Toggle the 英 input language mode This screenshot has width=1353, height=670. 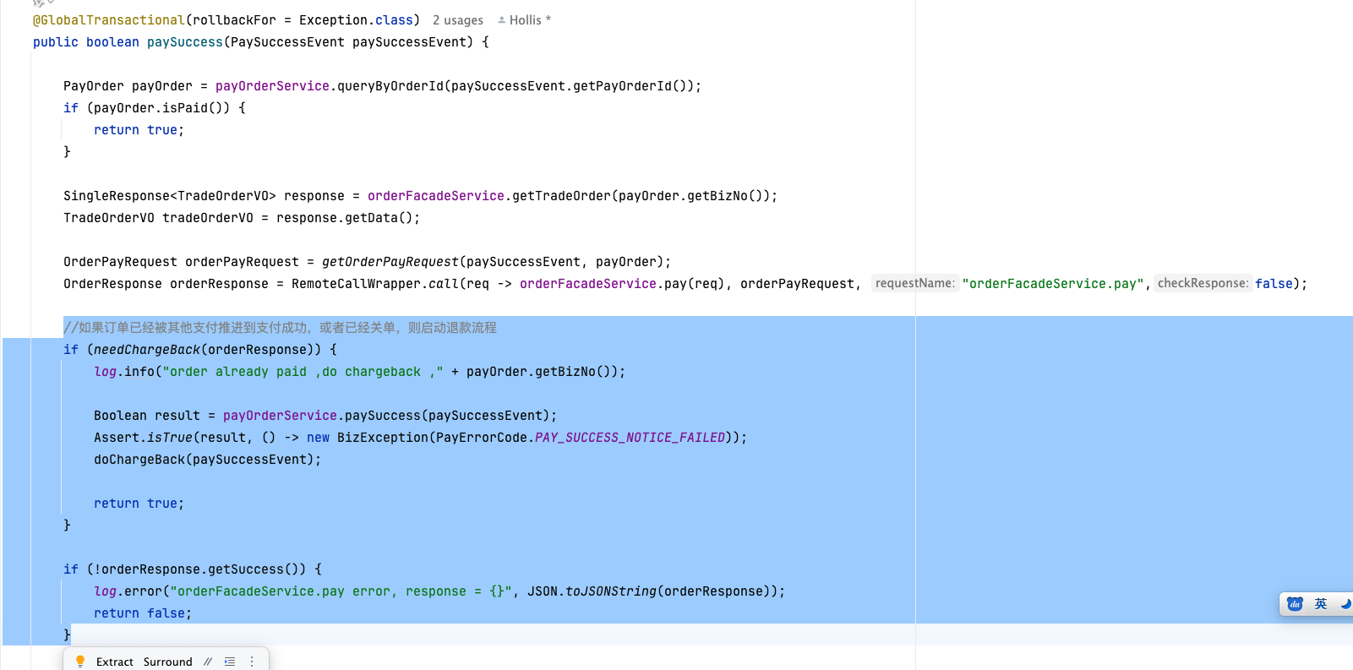(1321, 604)
